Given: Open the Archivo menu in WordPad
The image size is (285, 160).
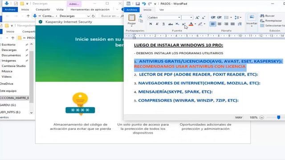Looking at the screenshot, I should [132, 10].
